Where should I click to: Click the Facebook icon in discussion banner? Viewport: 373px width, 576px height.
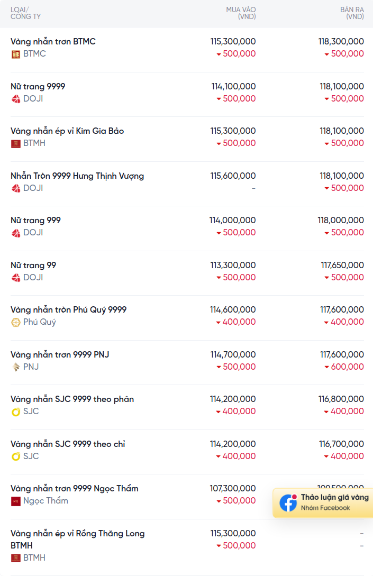(x=288, y=502)
